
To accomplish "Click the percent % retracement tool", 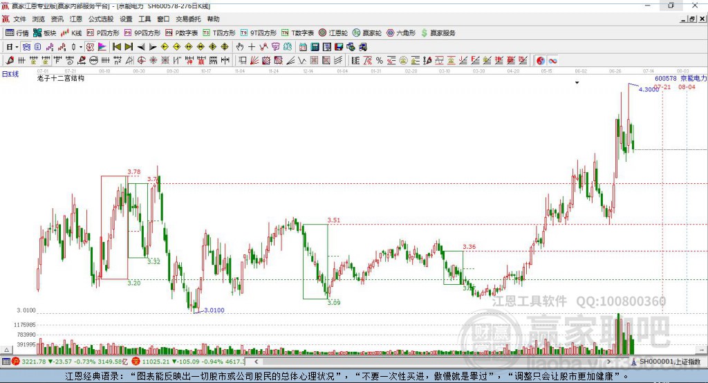I will 380,61.
